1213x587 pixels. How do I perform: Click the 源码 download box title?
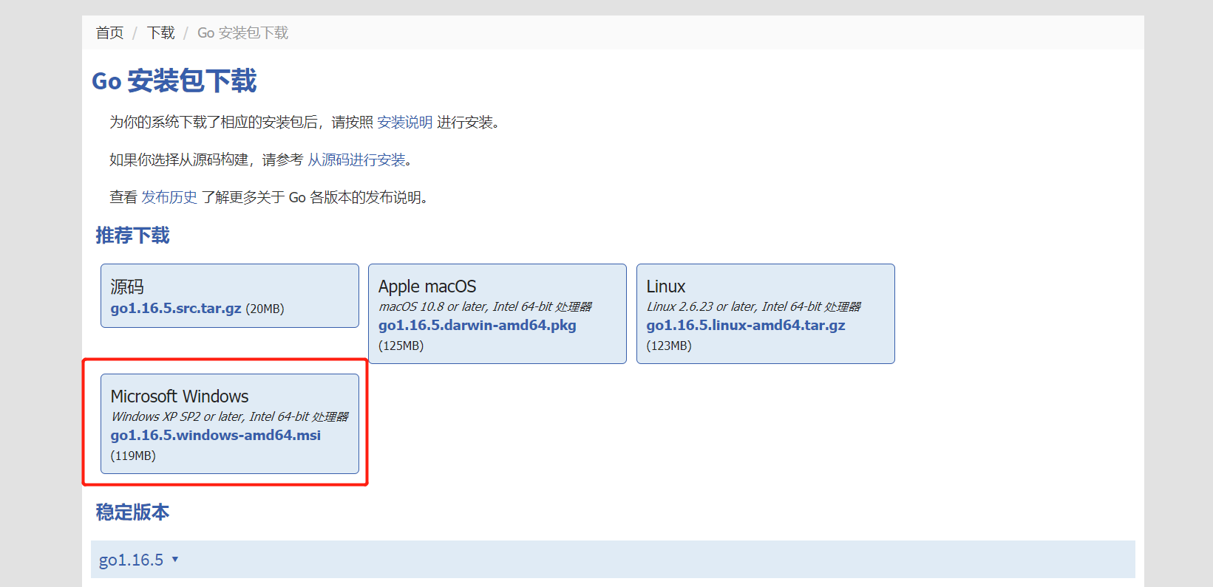pos(127,286)
